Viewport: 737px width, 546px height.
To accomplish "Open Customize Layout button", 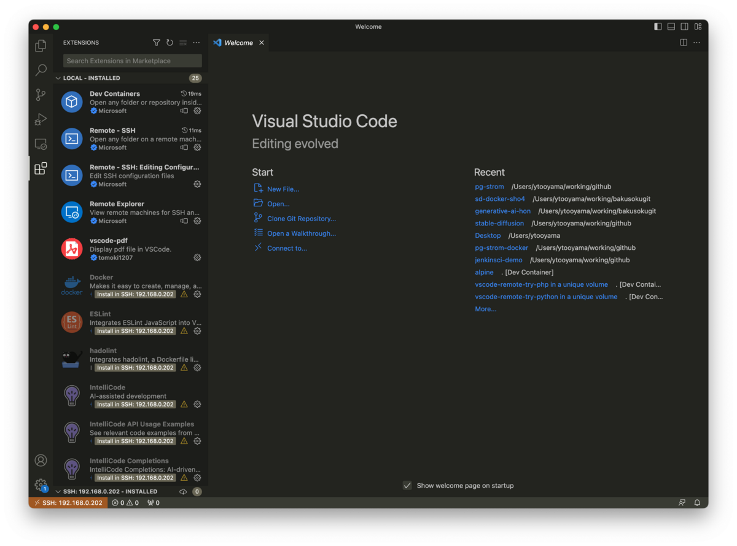I will point(698,26).
